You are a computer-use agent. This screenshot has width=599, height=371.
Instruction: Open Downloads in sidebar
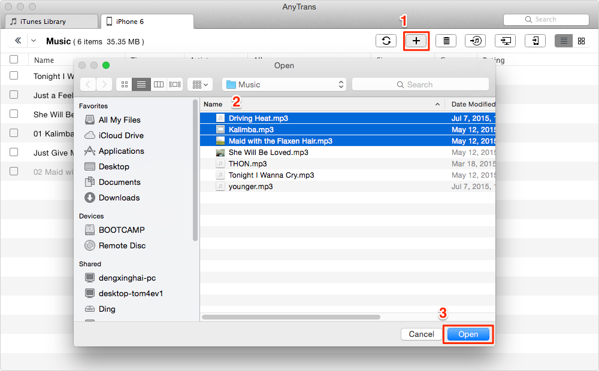[112, 197]
